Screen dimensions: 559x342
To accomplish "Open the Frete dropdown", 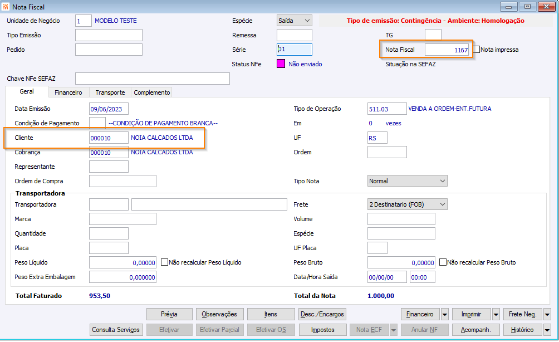I will tap(407, 204).
